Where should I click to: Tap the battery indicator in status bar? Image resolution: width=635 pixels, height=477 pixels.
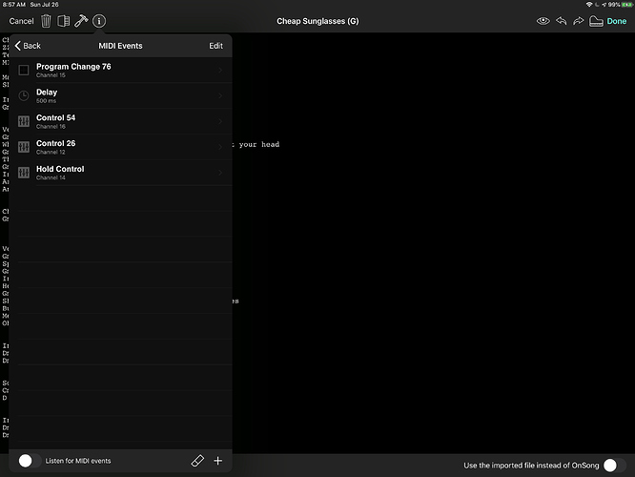point(627,5)
